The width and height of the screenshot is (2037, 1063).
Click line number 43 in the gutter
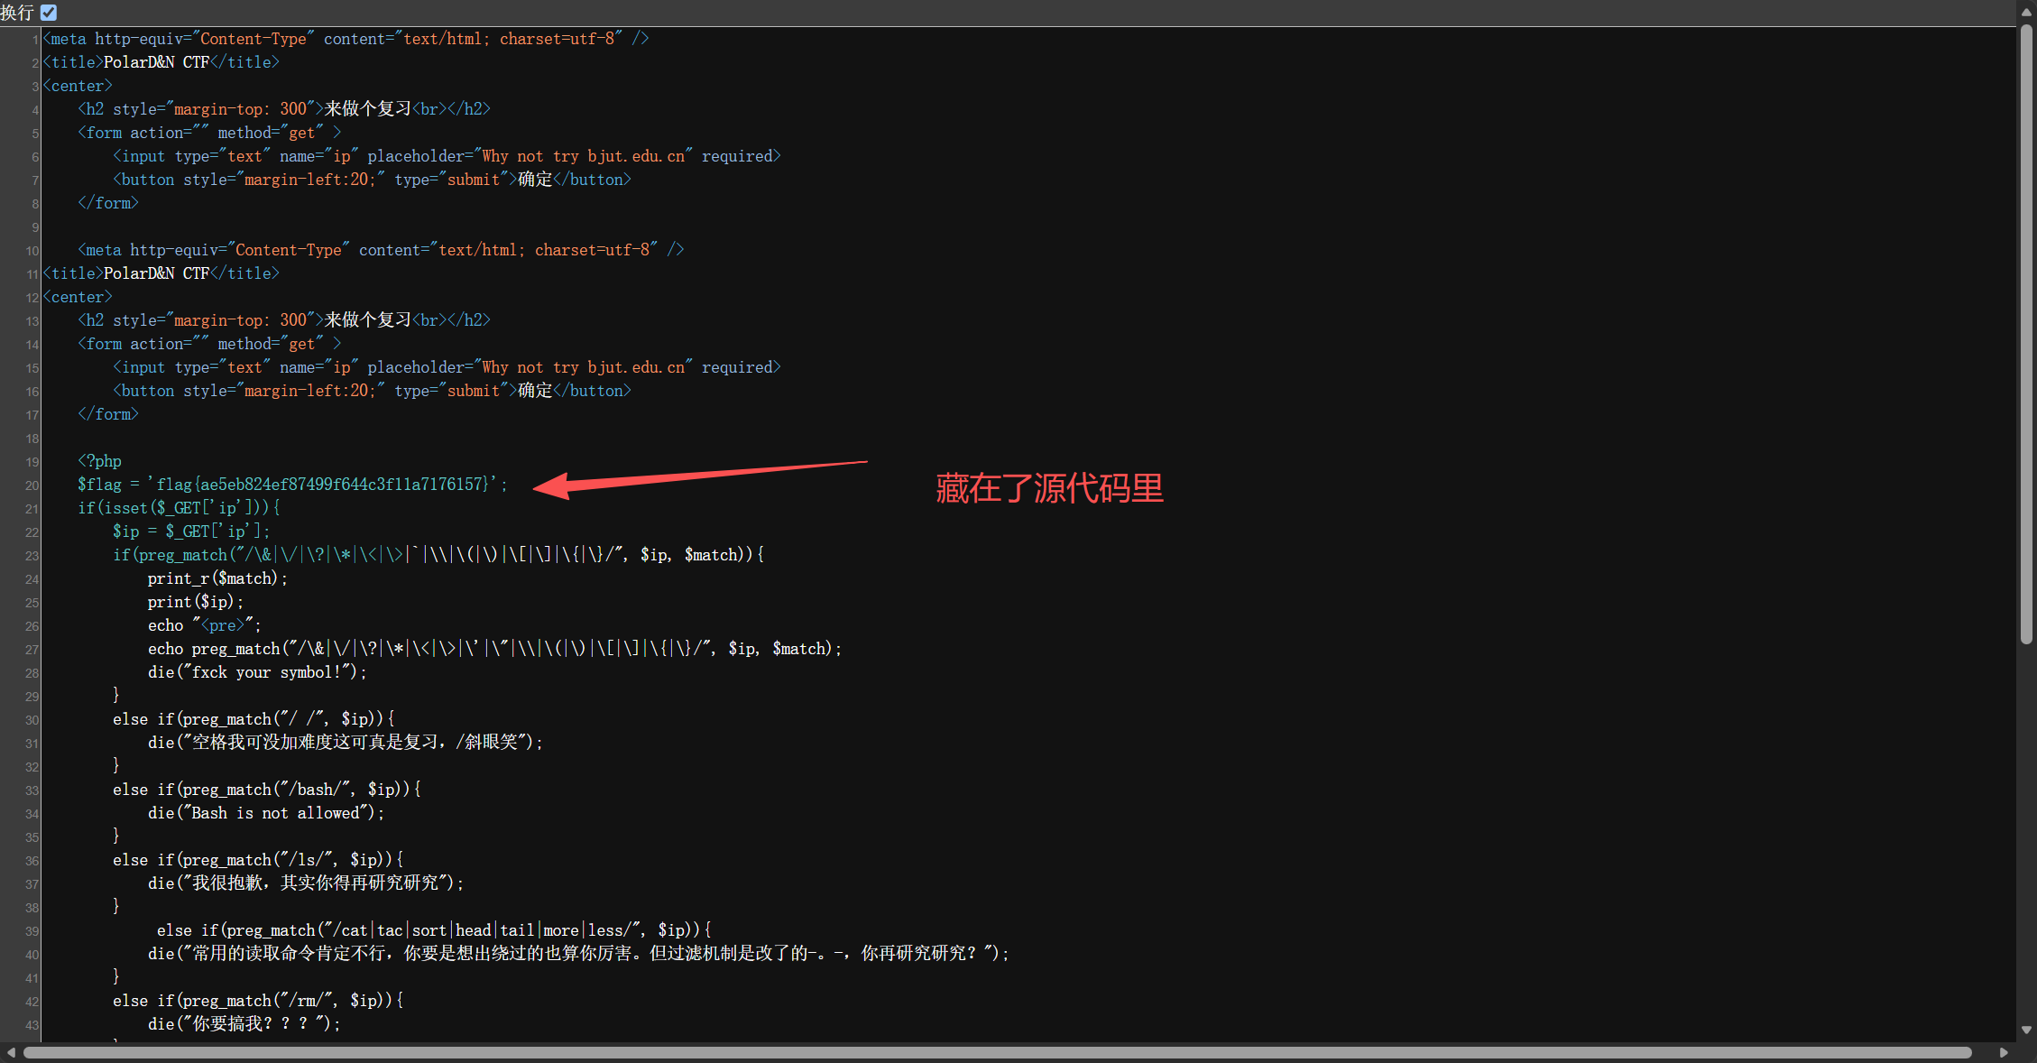coord(32,1025)
